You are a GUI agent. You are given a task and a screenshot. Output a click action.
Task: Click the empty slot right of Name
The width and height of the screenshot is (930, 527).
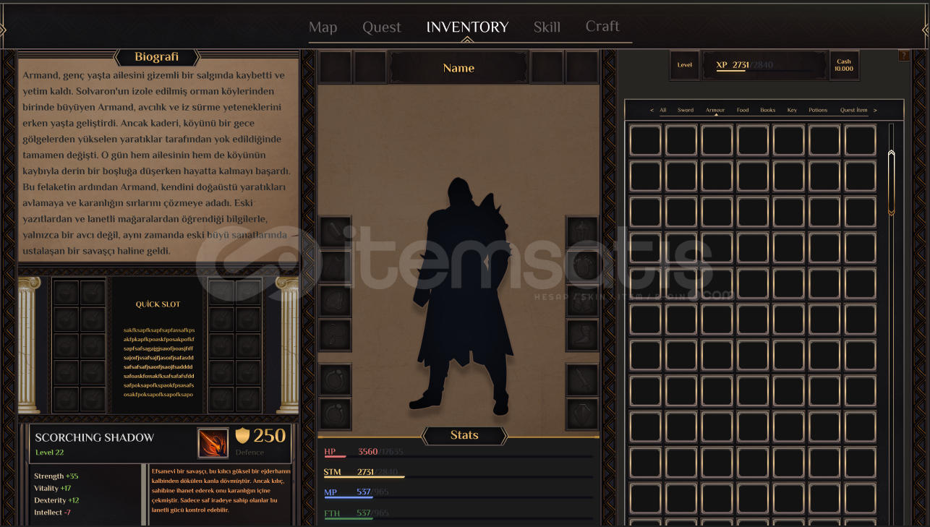tap(547, 67)
